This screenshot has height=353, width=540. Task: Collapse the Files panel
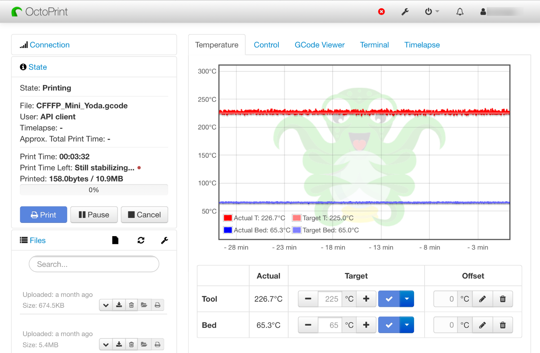(x=37, y=241)
